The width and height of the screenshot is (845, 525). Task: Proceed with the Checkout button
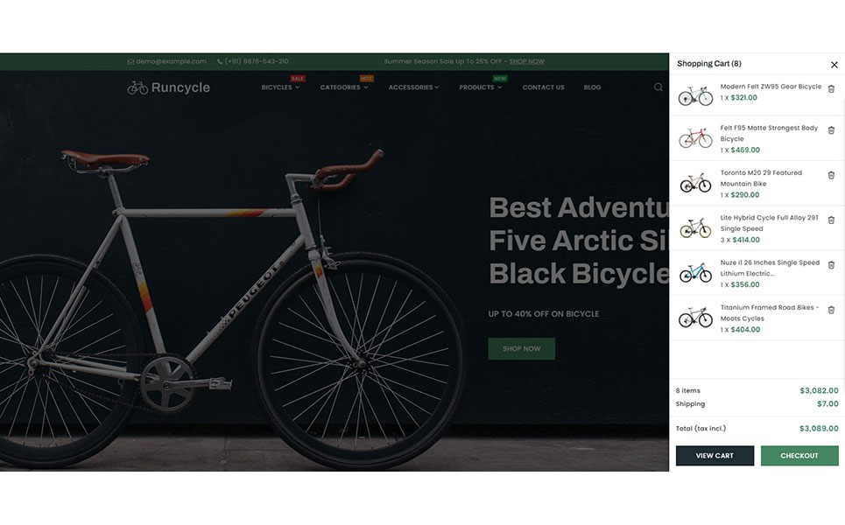799,456
